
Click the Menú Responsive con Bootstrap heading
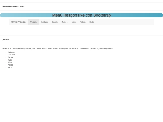81,15
